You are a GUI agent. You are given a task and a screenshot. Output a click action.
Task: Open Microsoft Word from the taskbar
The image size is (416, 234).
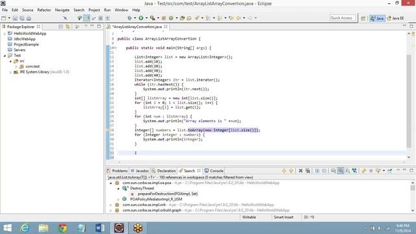(100, 228)
